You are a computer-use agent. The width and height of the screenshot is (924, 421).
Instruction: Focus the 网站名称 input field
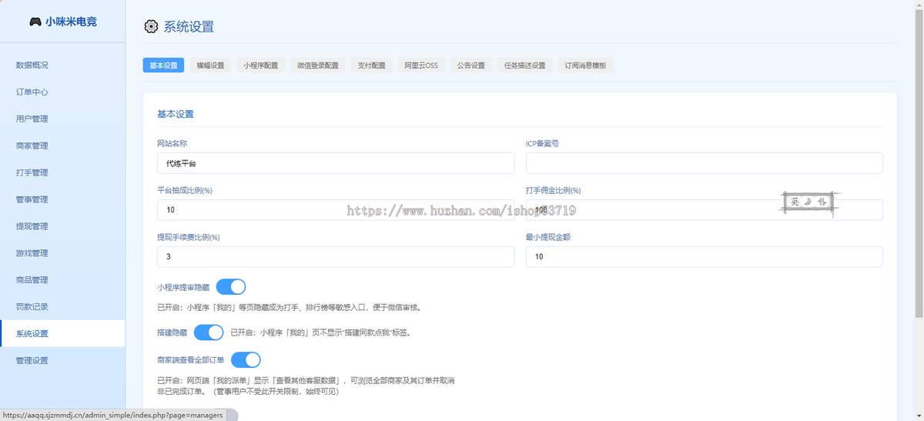(336, 163)
